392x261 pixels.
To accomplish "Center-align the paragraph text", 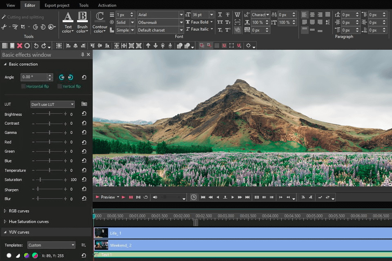I will tap(312, 14).
